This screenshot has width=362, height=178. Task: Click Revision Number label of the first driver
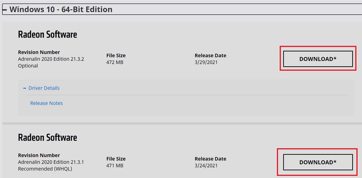click(x=39, y=52)
